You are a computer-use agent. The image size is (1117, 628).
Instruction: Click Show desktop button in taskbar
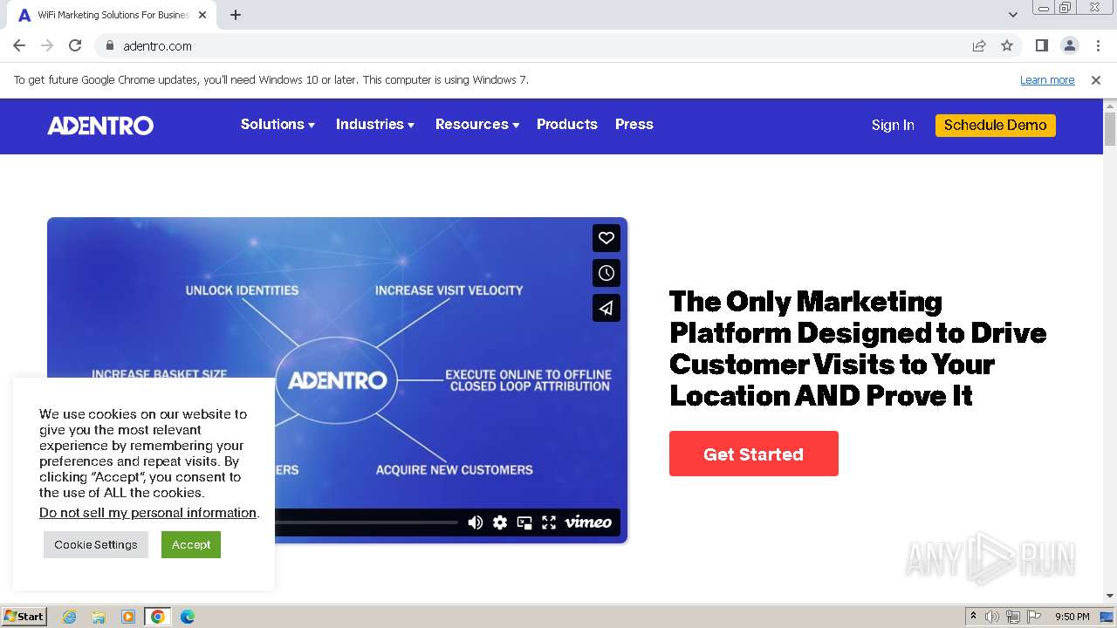click(1107, 617)
